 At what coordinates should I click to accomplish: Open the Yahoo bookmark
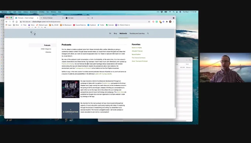[31, 25]
